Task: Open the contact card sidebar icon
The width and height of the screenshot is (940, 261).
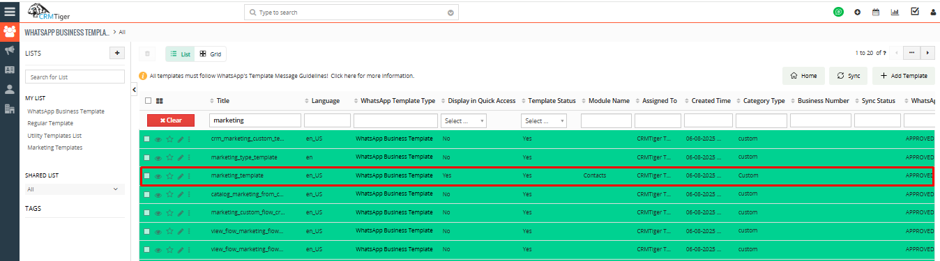Action: [x=10, y=70]
